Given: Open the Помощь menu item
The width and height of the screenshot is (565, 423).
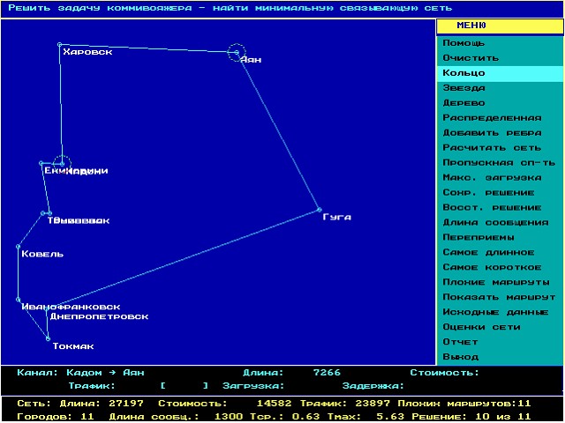Looking at the screenshot, I should coord(463,43).
